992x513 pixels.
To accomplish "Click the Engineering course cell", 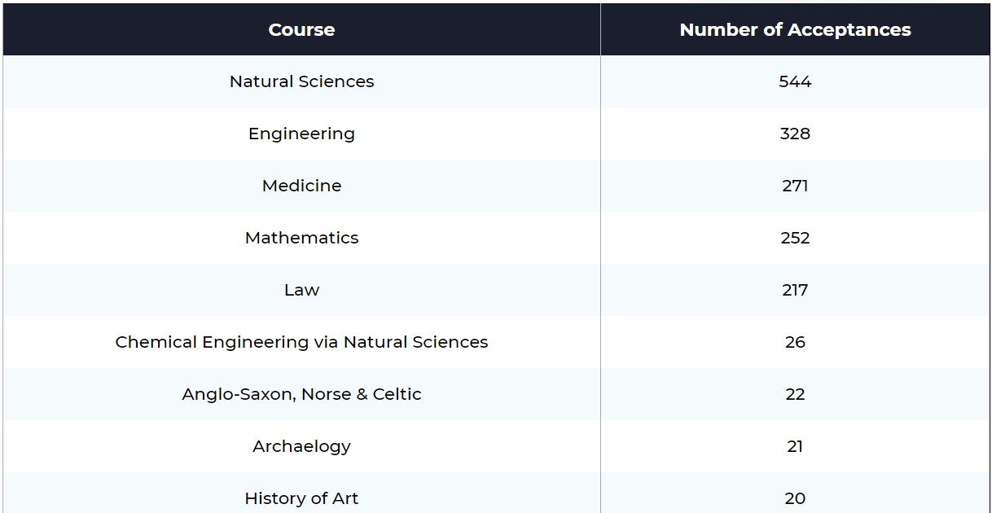I will [301, 134].
